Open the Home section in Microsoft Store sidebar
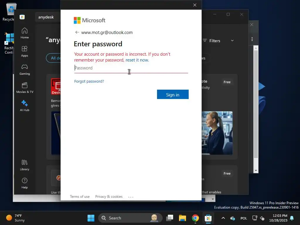 25,33
